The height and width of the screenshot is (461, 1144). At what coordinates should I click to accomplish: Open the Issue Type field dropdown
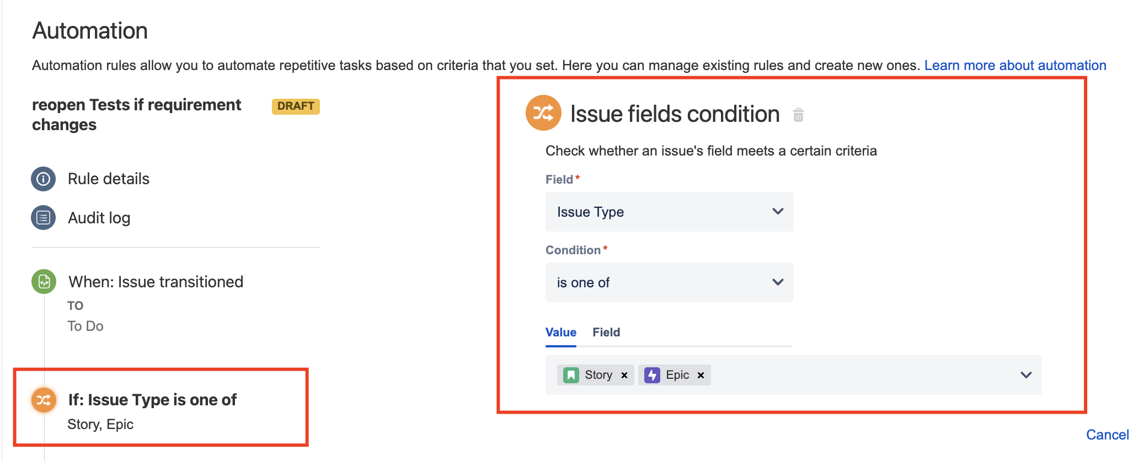(x=669, y=212)
